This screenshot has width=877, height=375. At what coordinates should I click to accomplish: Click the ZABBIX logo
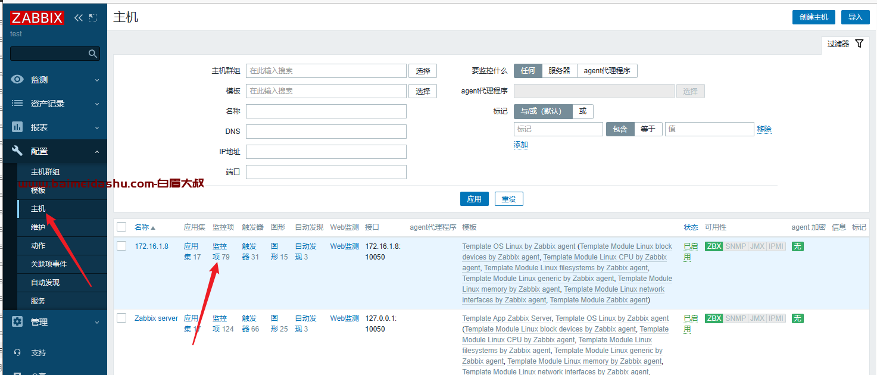click(37, 17)
